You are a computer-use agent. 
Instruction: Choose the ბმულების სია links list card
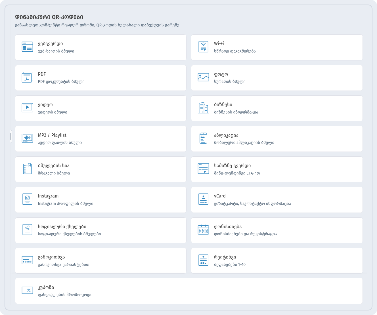101,169
